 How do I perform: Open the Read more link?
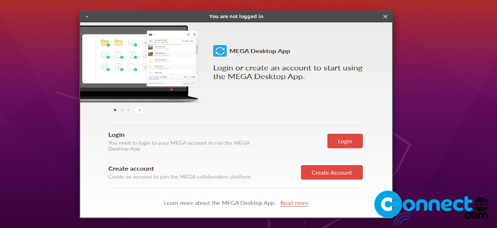coord(294,203)
